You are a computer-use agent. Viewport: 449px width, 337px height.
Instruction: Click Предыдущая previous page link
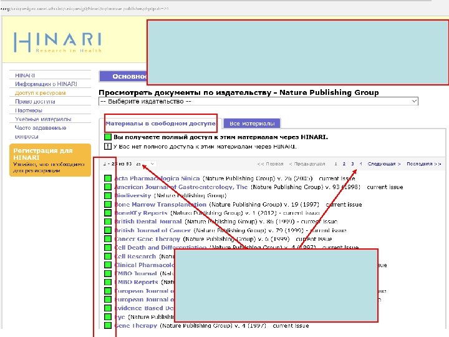[307, 164]
